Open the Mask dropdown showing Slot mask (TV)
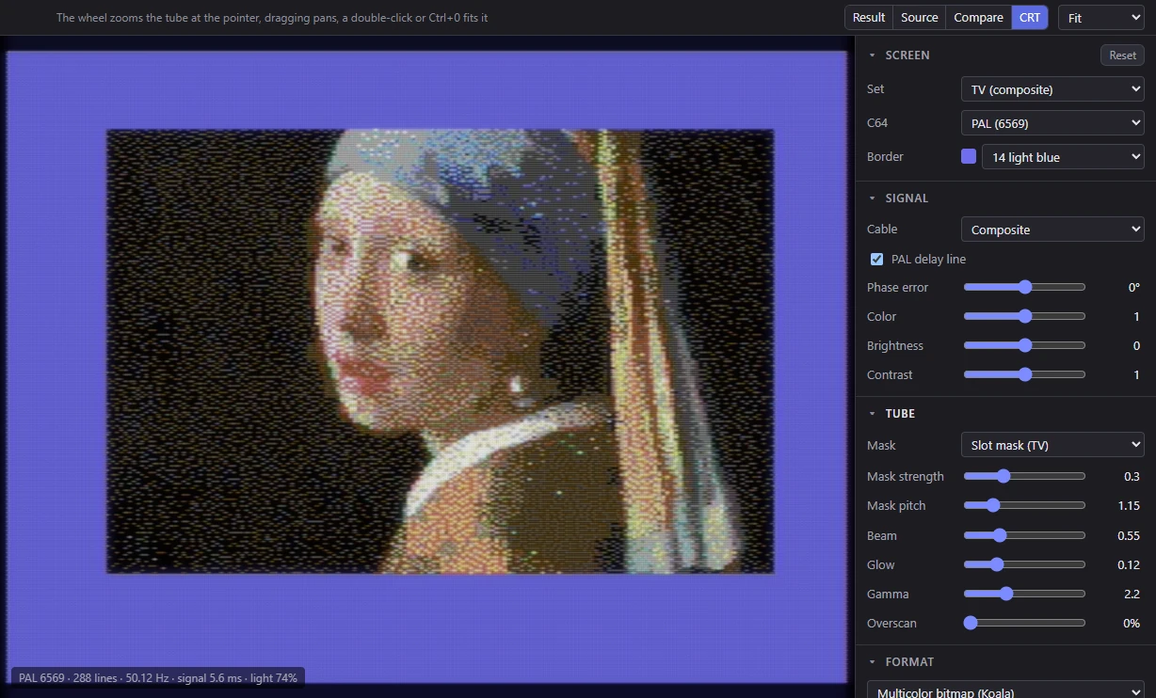Screen dimensions: 1156x698 pyautogui.click(x=1052, y=445)
